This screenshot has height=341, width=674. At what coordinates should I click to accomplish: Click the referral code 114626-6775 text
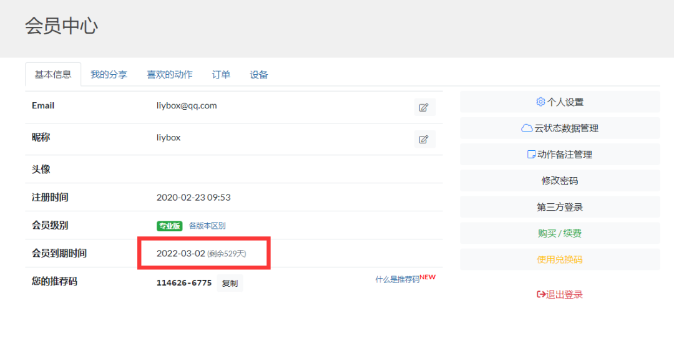(x=184, y=283)
